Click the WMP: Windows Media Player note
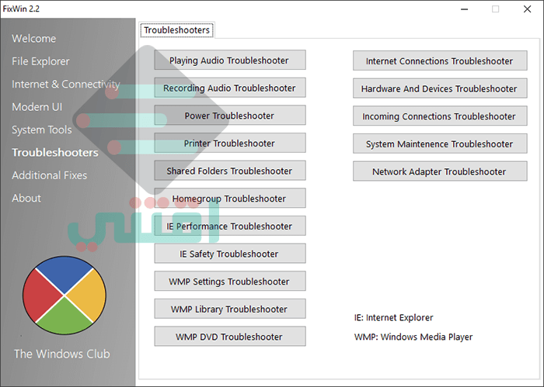Image resolution: width=544 pixels, height=387 pixels. click(x=413, y=337)
